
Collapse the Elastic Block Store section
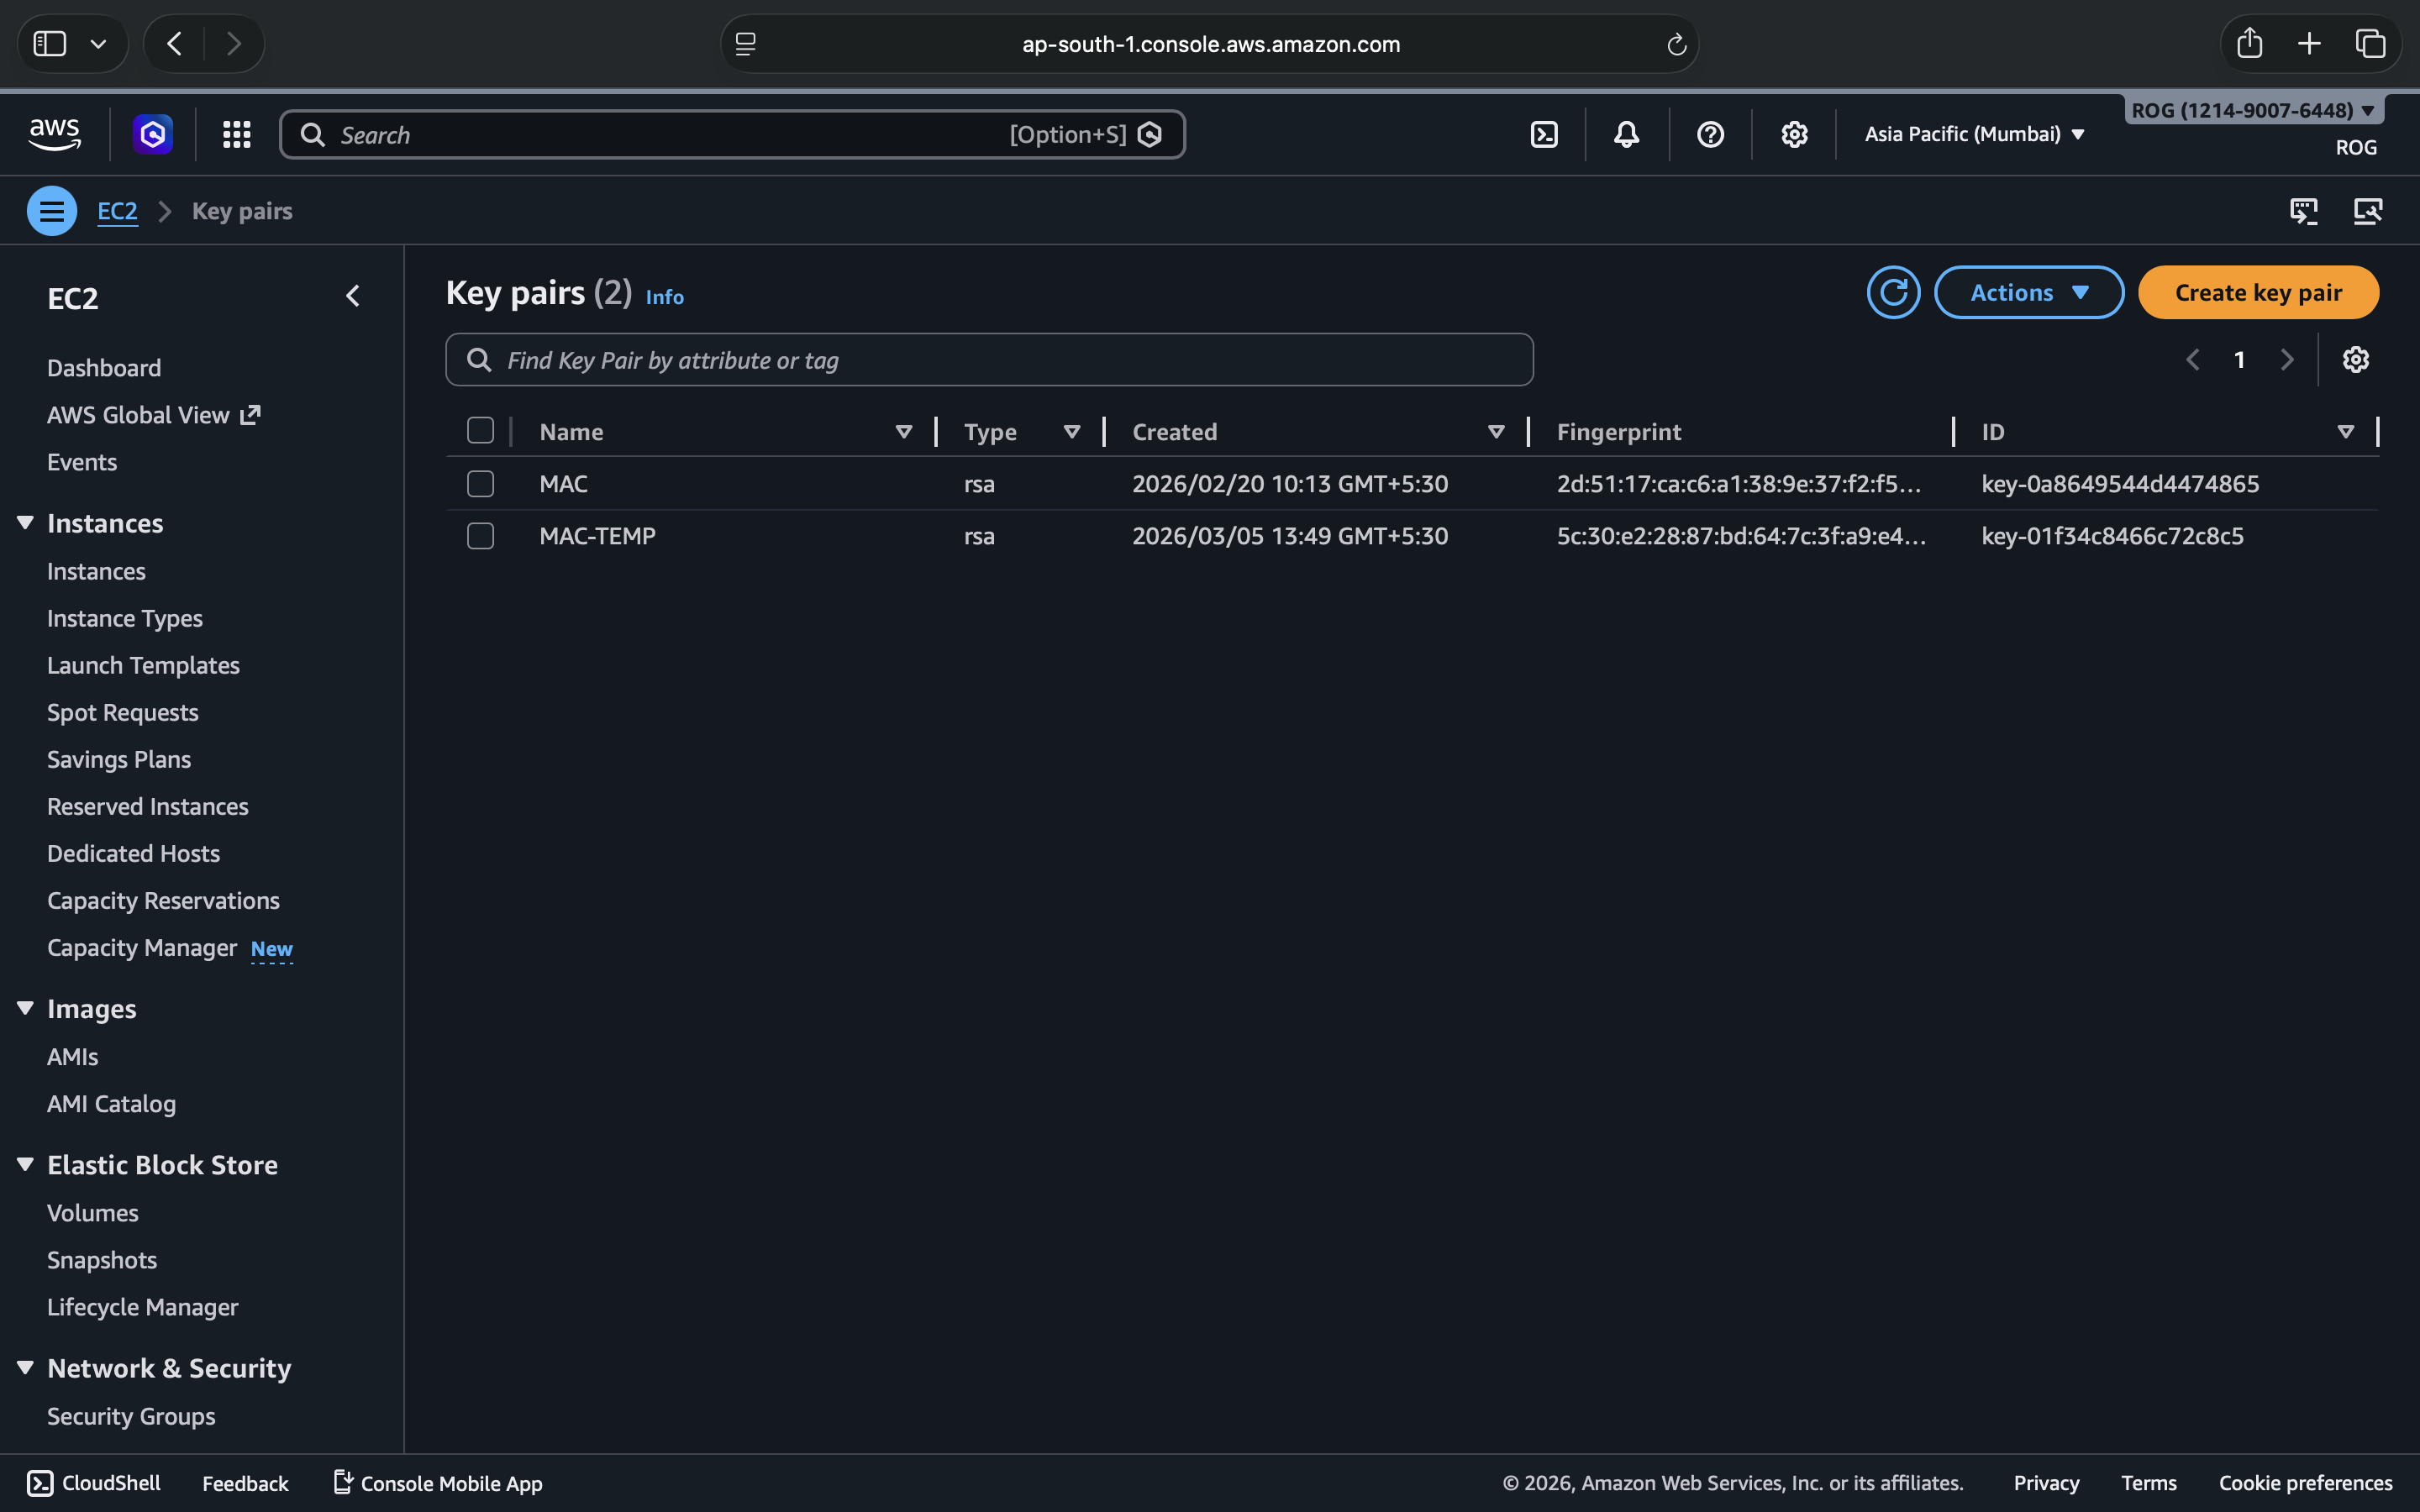pos(26,1164)
